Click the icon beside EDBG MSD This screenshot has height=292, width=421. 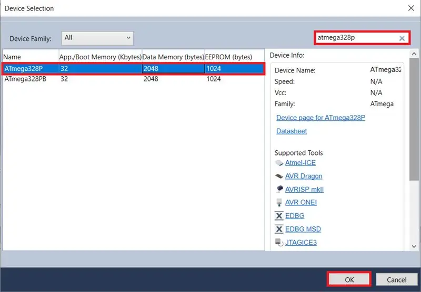click(279, 229)
